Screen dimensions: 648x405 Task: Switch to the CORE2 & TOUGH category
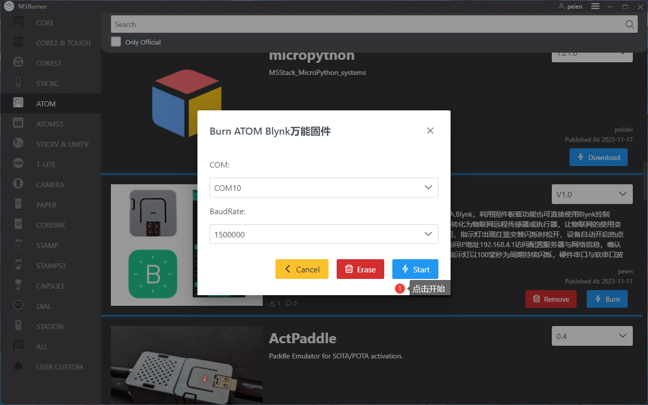[50, 43]
